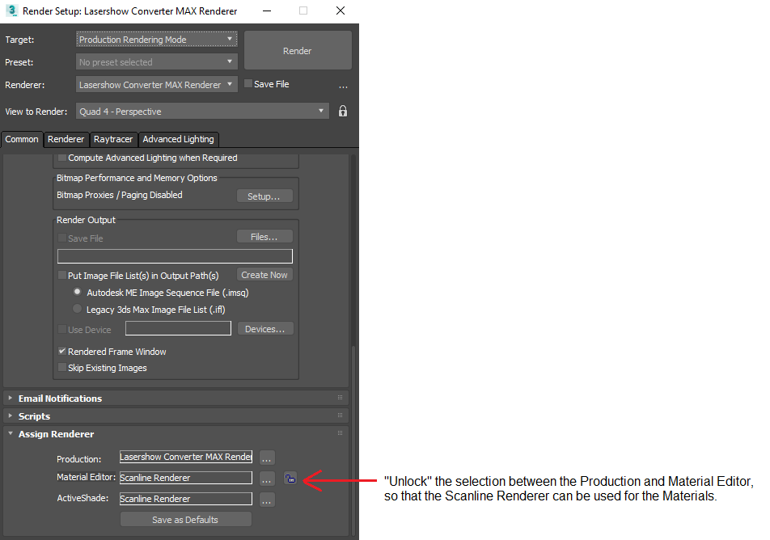The image size is (770, 540).
Task: Click the large Render button
Action: pyautogui.click(x=297, y=51)
